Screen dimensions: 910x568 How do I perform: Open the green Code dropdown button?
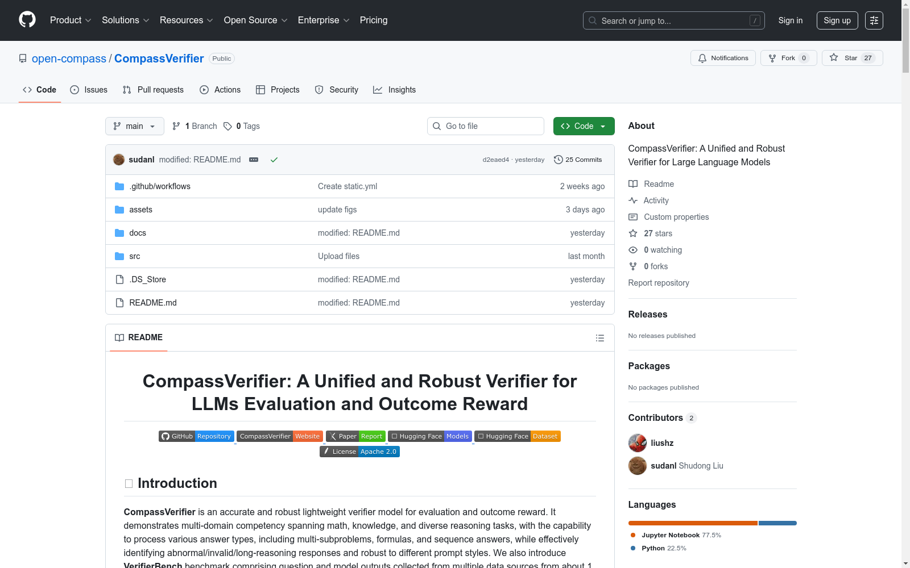(584, 126)
